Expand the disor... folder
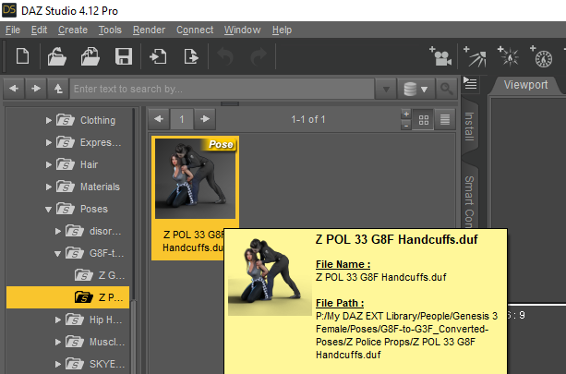566x374 pixels. click(x=58, y=231)
